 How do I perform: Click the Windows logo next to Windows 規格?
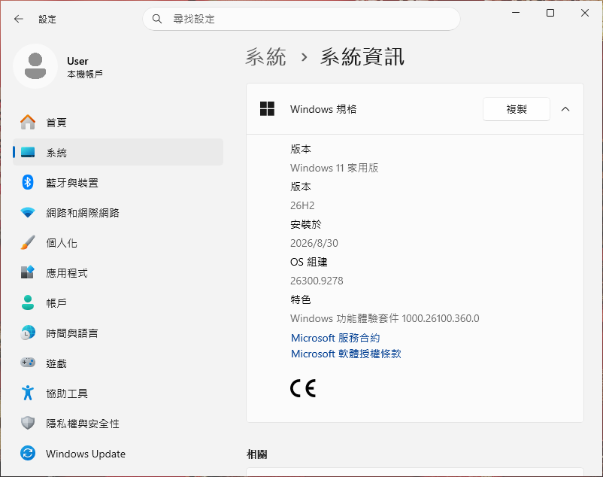coord(267,109)
